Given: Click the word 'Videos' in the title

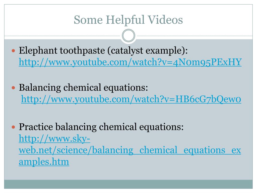Looking at the screenshot, I should coord(165,20).
